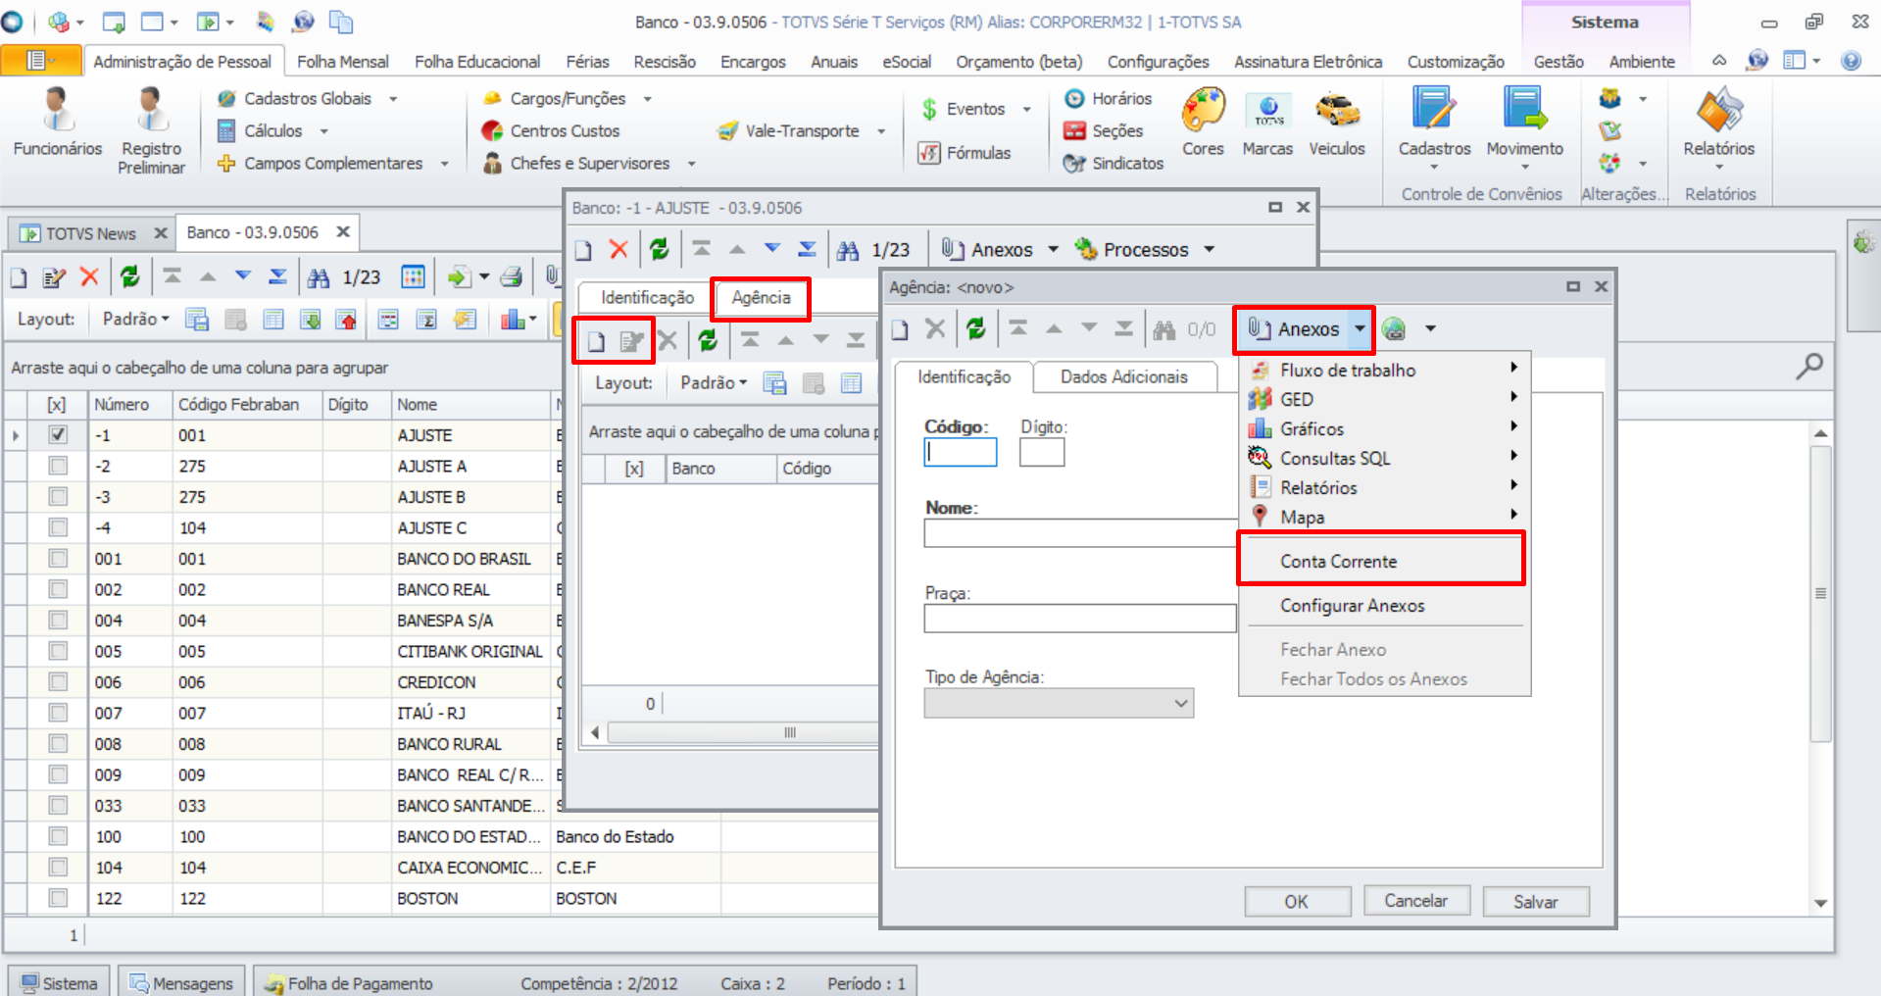
Task: Open the Veículos taxi icon
Action: click(x=1337, y=122)
